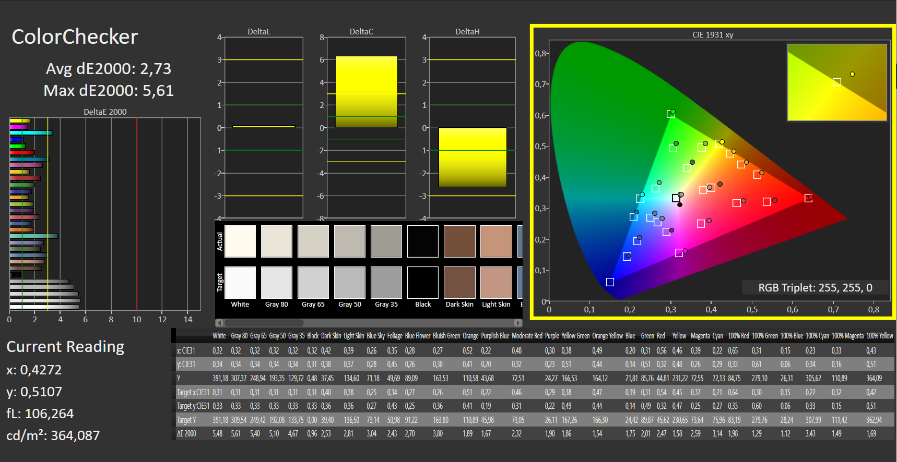Select the Actual Black swatch
897x462 pixels.
(423, 241)
